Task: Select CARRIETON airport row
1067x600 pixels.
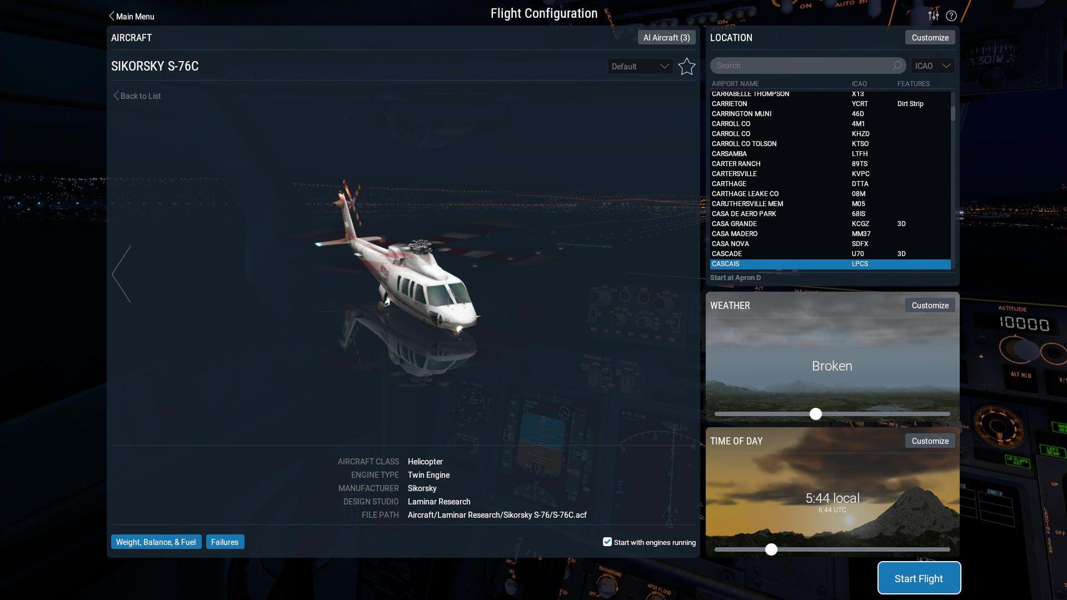Action: [x=830, y=103]
